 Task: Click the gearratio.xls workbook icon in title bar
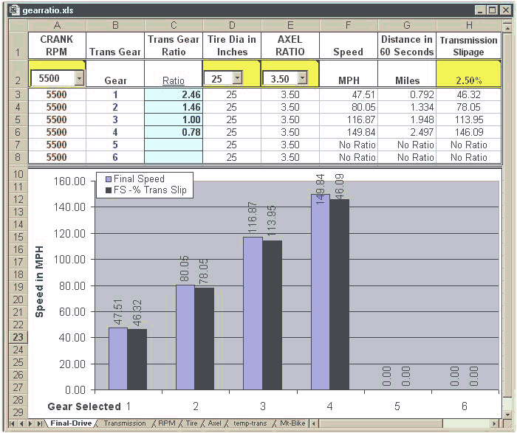tap(14, 10)
